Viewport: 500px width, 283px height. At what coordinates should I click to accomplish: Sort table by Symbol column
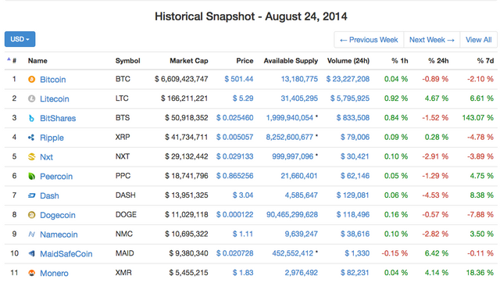(127, 61)
